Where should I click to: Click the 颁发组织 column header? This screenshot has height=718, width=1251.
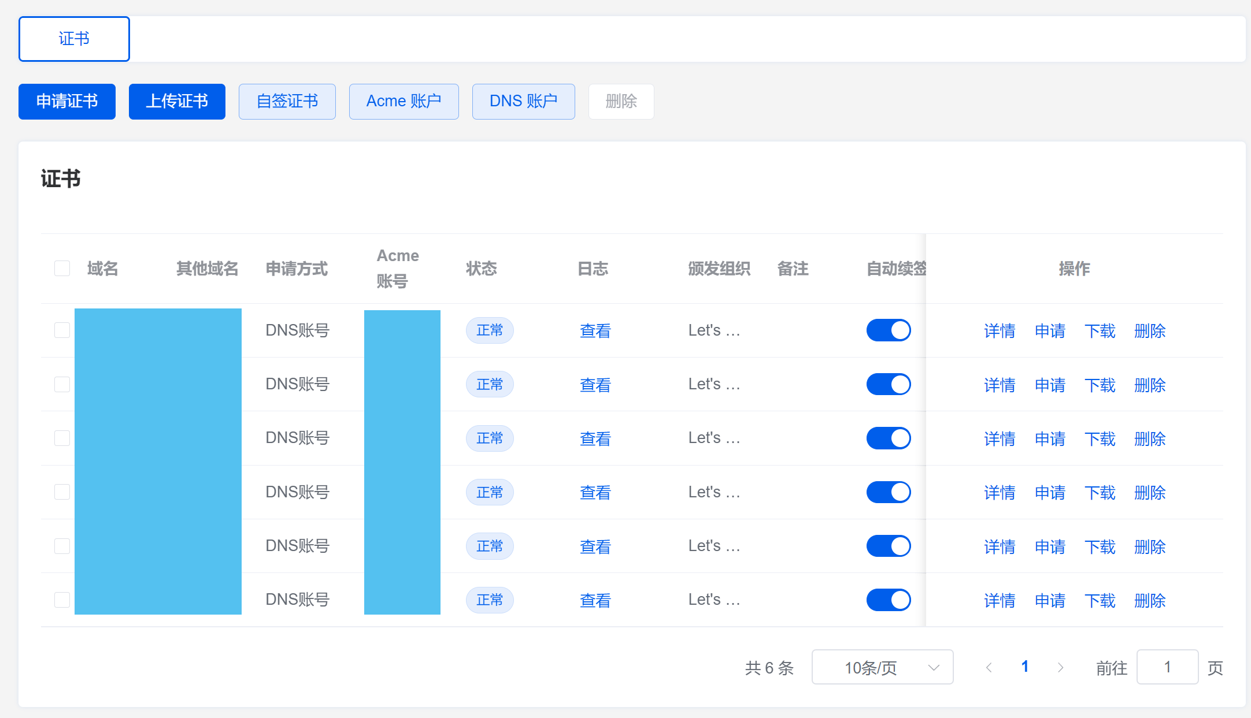click(x=719, y=269)
